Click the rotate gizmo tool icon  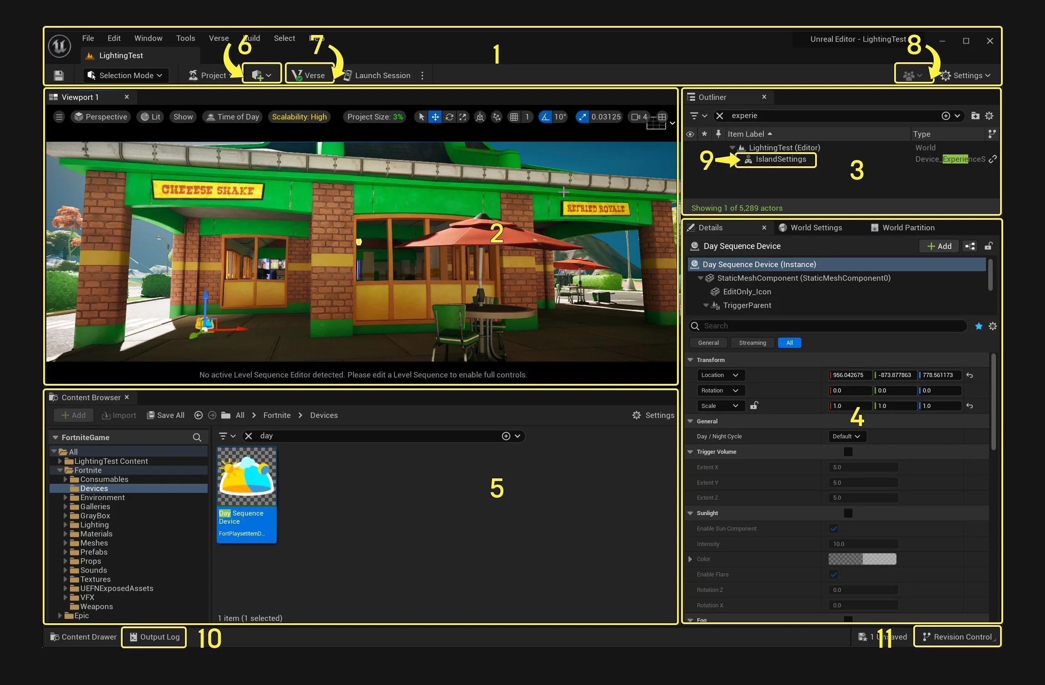point(449,117)
